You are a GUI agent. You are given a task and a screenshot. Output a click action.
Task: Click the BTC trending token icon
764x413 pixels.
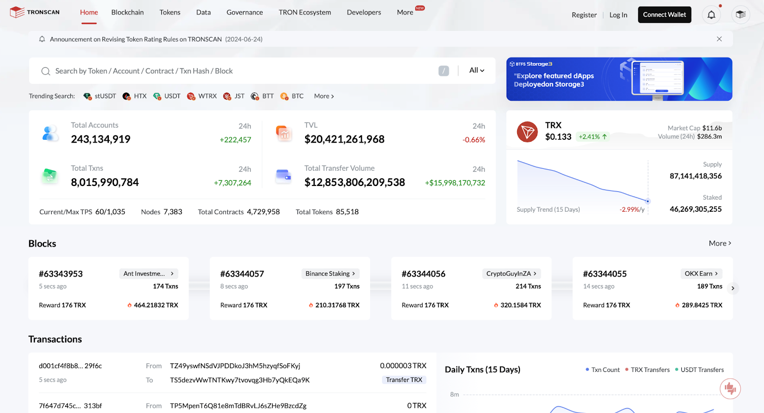pyautogui.click(x=285, y=96)
